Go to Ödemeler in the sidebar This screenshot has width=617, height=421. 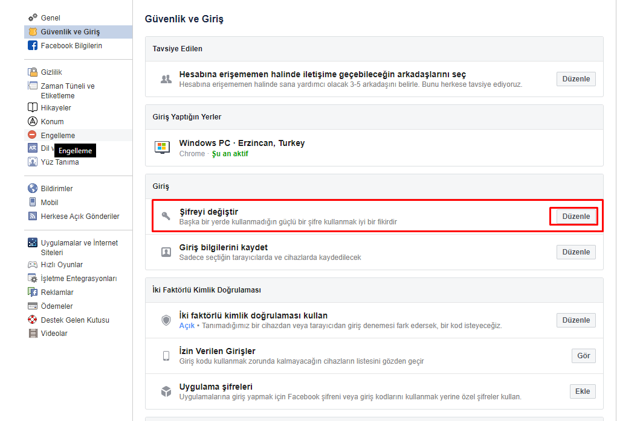pyautogui.click(x=57, y=306)
